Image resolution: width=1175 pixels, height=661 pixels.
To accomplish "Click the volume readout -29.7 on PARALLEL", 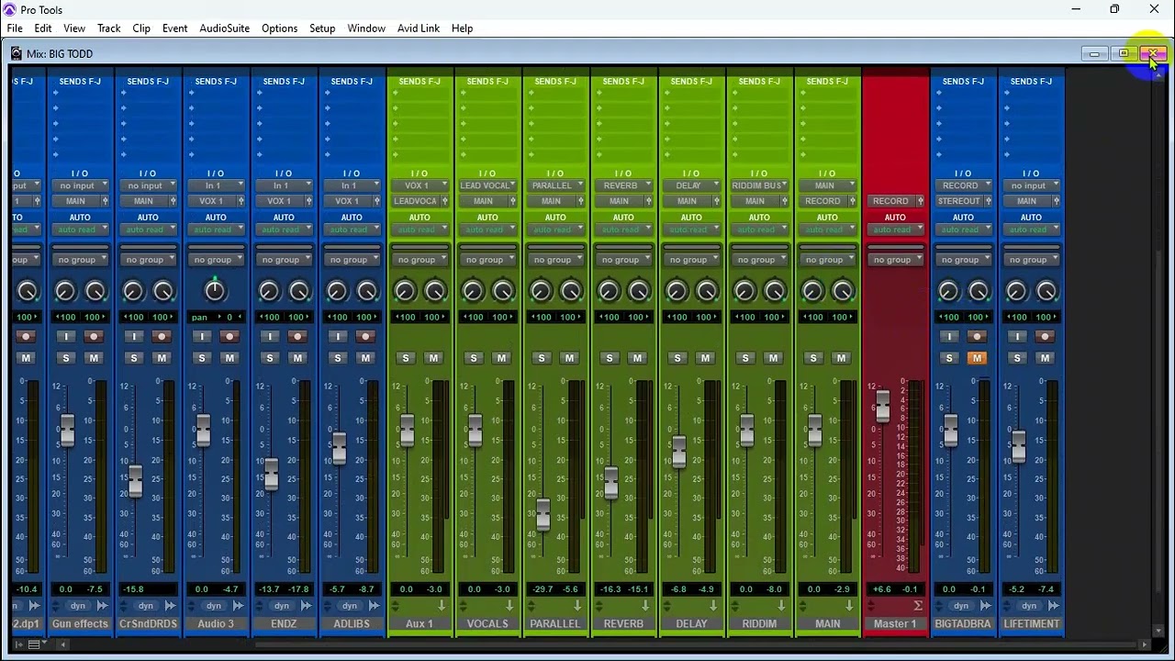I will pos(542,589).
